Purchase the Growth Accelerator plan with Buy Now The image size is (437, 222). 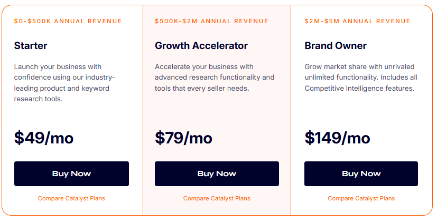(217, 173)
